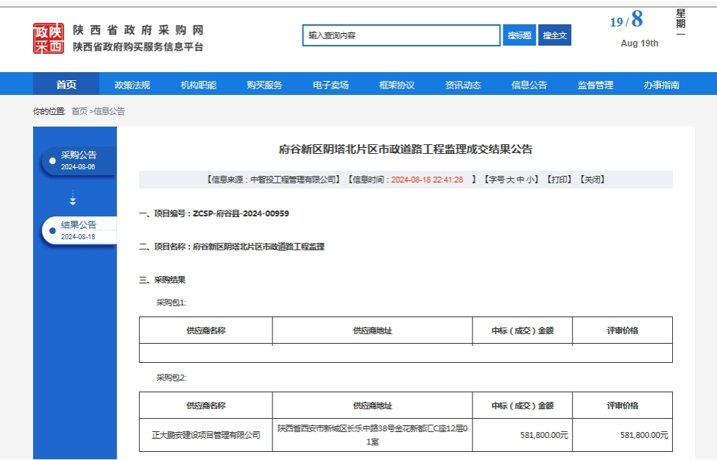Set font size to 大 (large)
The width and height of the screenshot is (717, 460).
click(x=509, y=180)
